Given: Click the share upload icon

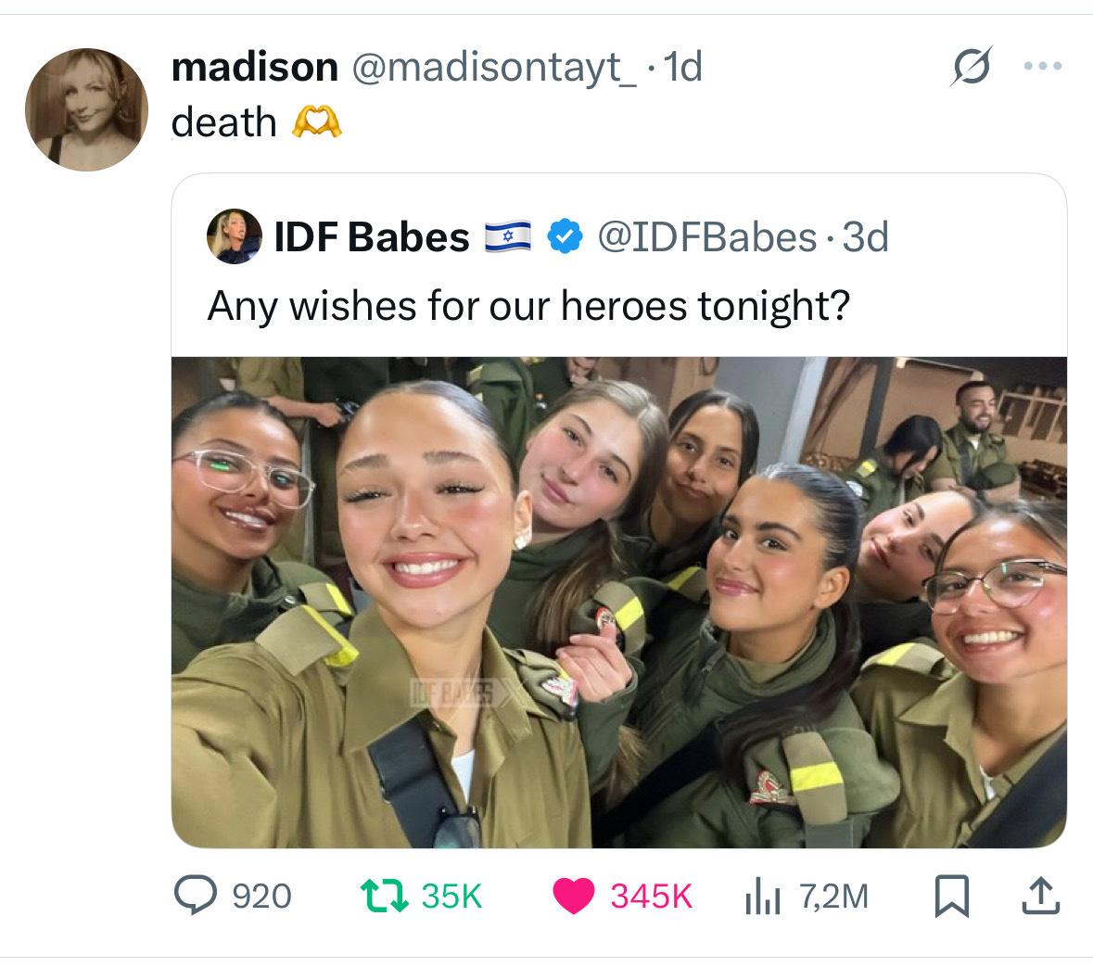Looking at the screenshot, I should coord(1041,896).
